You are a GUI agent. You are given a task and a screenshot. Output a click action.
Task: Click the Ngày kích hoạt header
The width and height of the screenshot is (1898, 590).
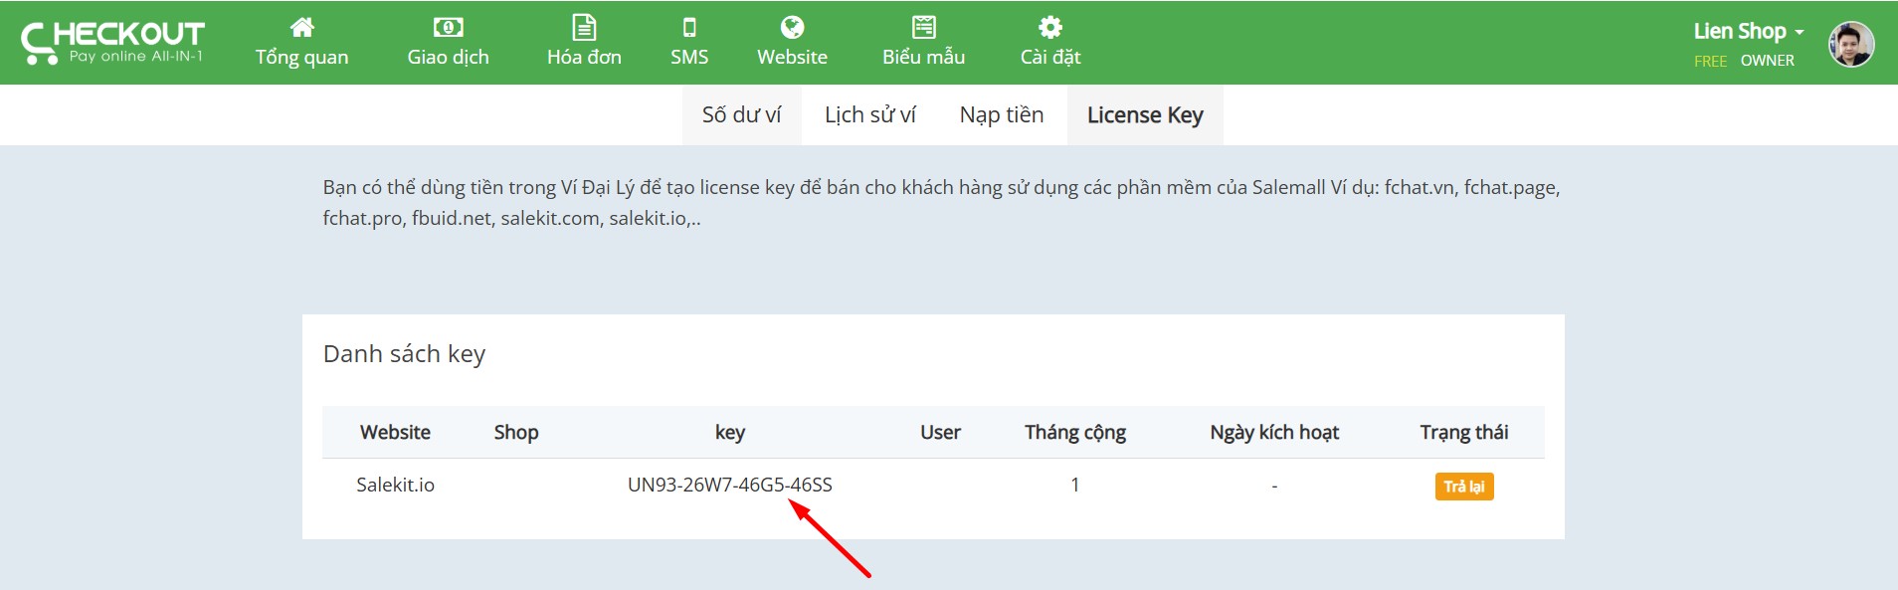pyautogui.click(x=1274, y=433)
